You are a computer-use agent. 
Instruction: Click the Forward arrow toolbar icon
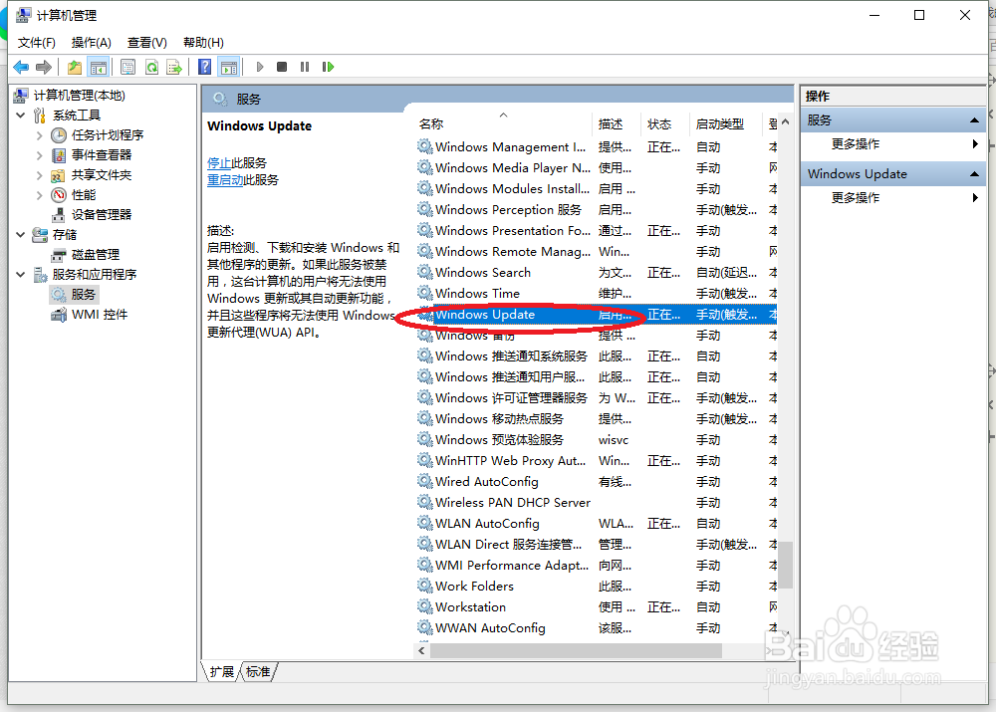click(x=44, y=67)
